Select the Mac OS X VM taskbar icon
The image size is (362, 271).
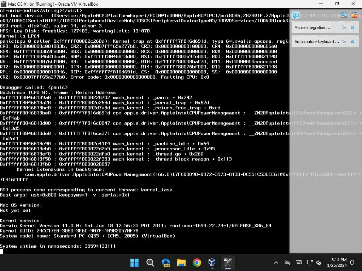(228, 263)
